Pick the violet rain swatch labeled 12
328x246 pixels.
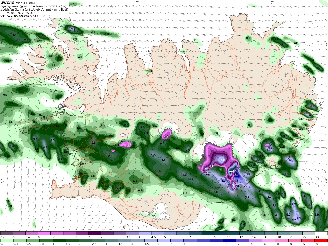[x=242, y=241]
